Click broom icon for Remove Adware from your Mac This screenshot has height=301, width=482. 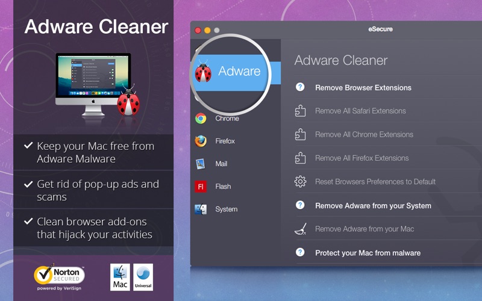[x=300, y=229]
